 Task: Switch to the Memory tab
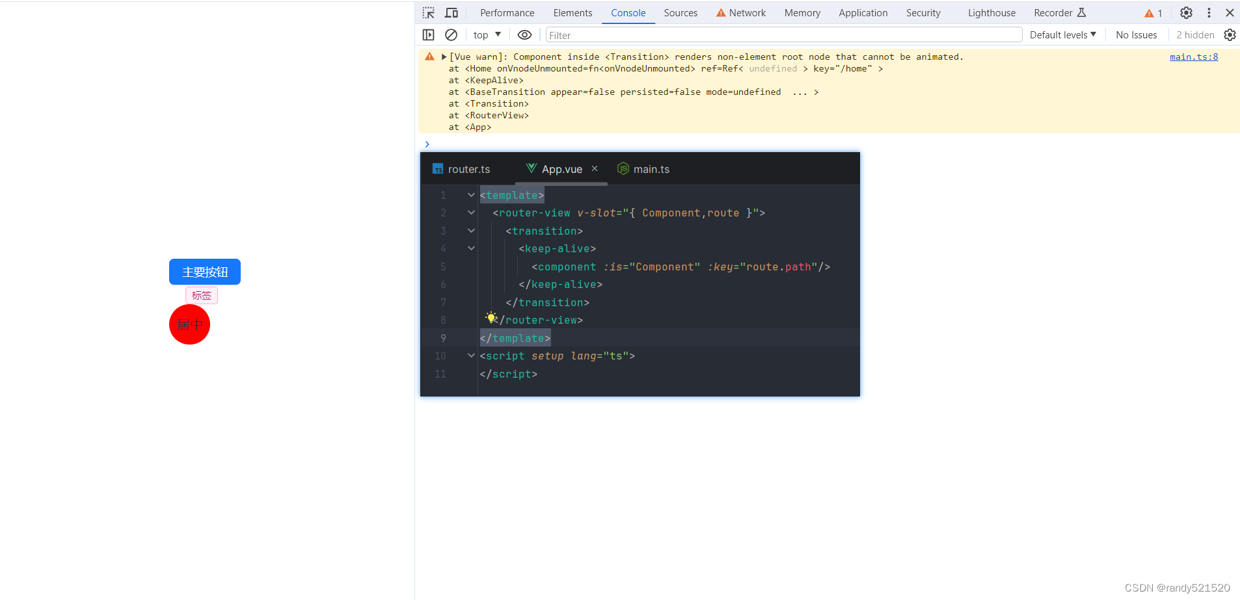[x=802, y=13]
